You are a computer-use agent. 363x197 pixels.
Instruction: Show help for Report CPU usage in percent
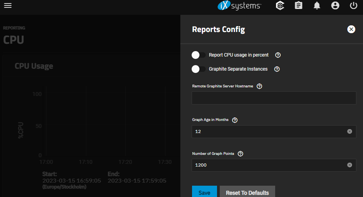(x=278, y=55)
